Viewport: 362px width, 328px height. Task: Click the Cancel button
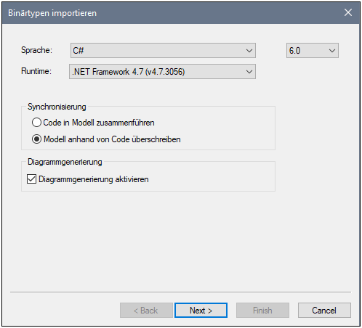pyautogui.click(x=324, y=310)
